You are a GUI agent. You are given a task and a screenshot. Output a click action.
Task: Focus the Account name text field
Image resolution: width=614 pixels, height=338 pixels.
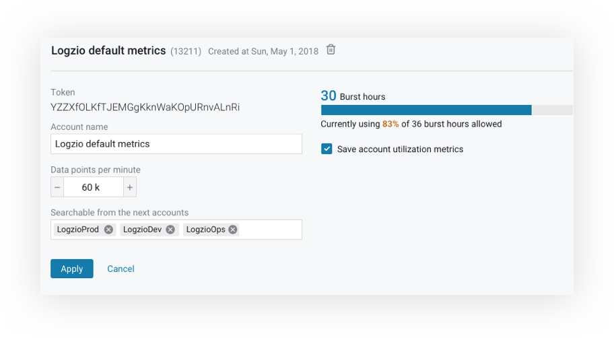click(x=176, y=143)
